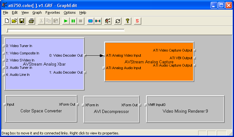Click the Video Composite In pin
The width and height of the screenshot is (234, 137).
tap(4, 53)
